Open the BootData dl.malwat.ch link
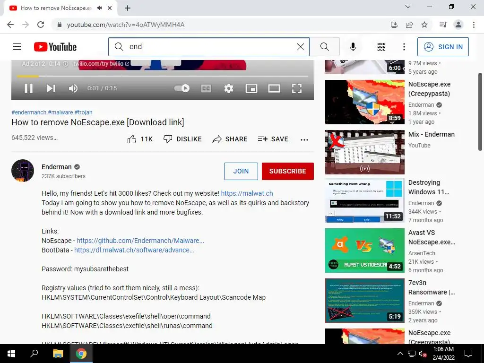The width and height of the screenshot is (484, 363). [x=134, y=250]
